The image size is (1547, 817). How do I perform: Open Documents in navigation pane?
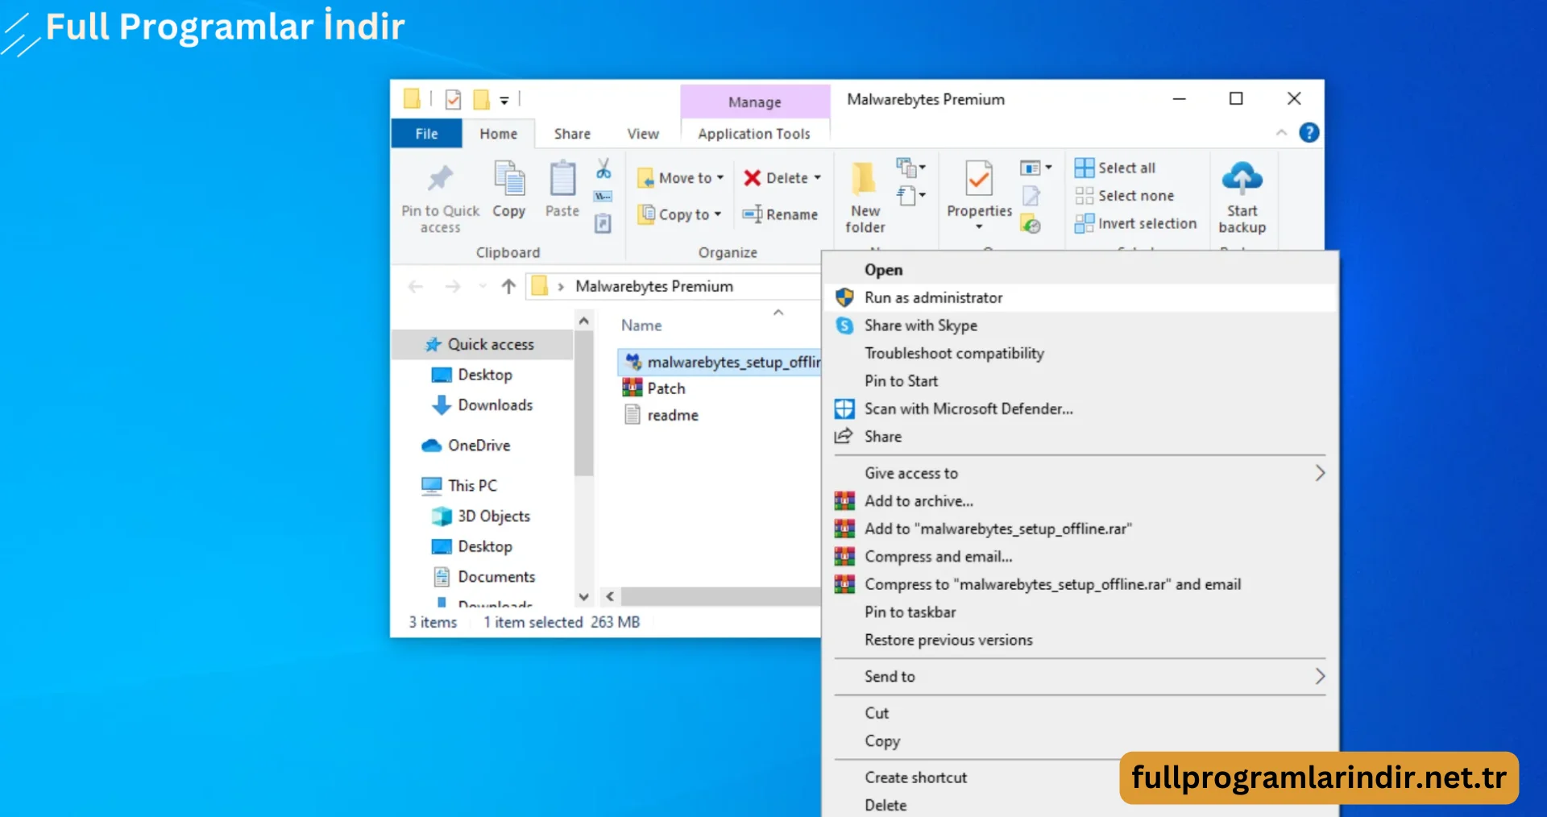pos(483,577)
